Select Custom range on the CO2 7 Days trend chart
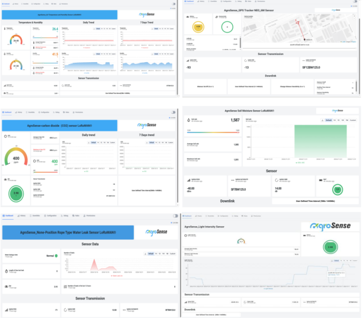 tap(171, 143)
